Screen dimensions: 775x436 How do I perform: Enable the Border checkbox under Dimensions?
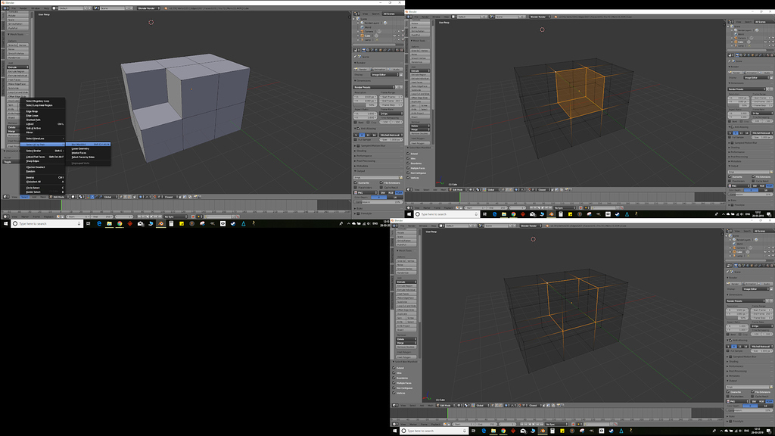click(x=356, y=123)
